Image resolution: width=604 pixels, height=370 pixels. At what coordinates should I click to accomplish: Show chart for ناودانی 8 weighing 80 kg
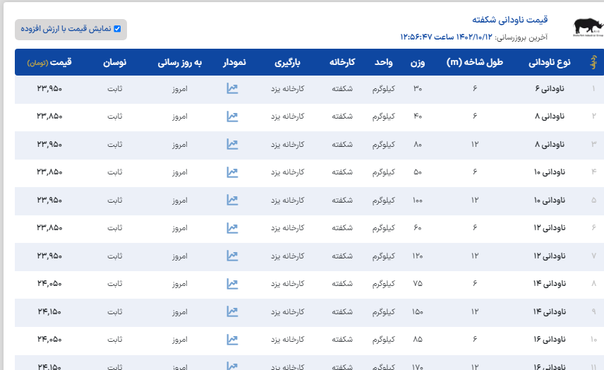click(232, 144)
